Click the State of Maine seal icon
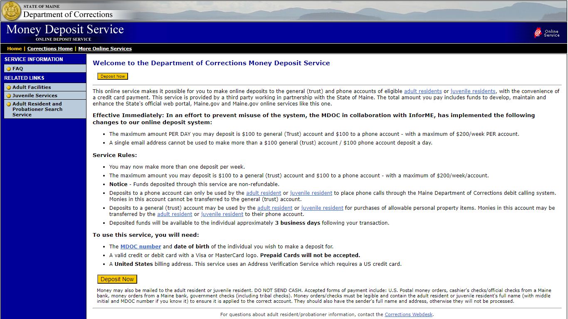The height and width of the screenshot is (319, 568). click(x=11, y=11)
